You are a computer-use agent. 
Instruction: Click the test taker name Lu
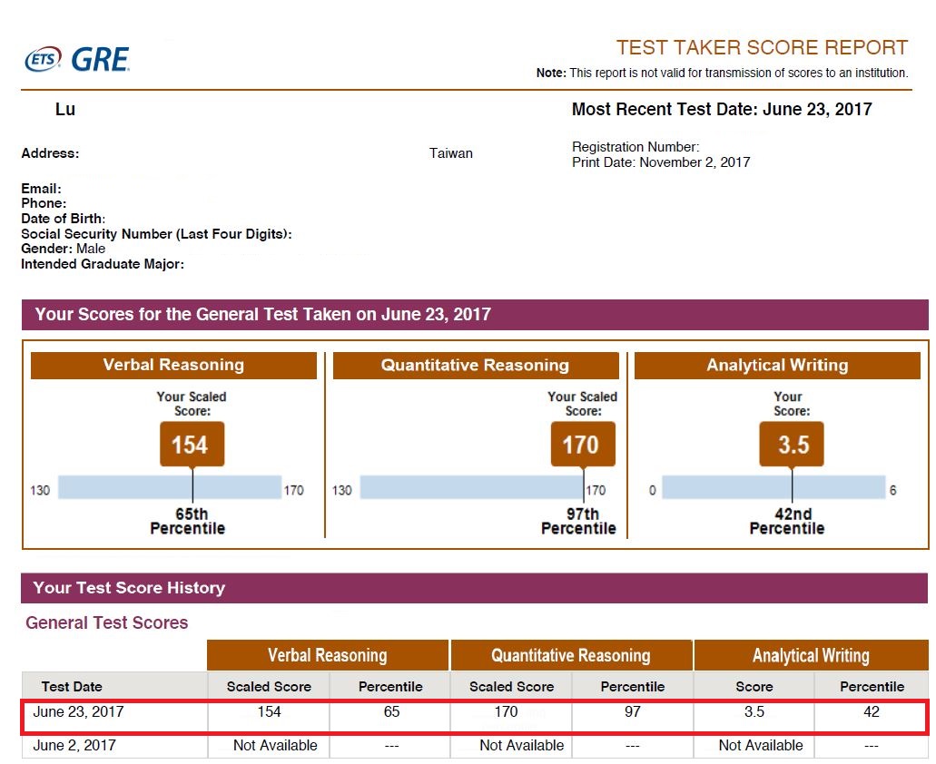65,109
